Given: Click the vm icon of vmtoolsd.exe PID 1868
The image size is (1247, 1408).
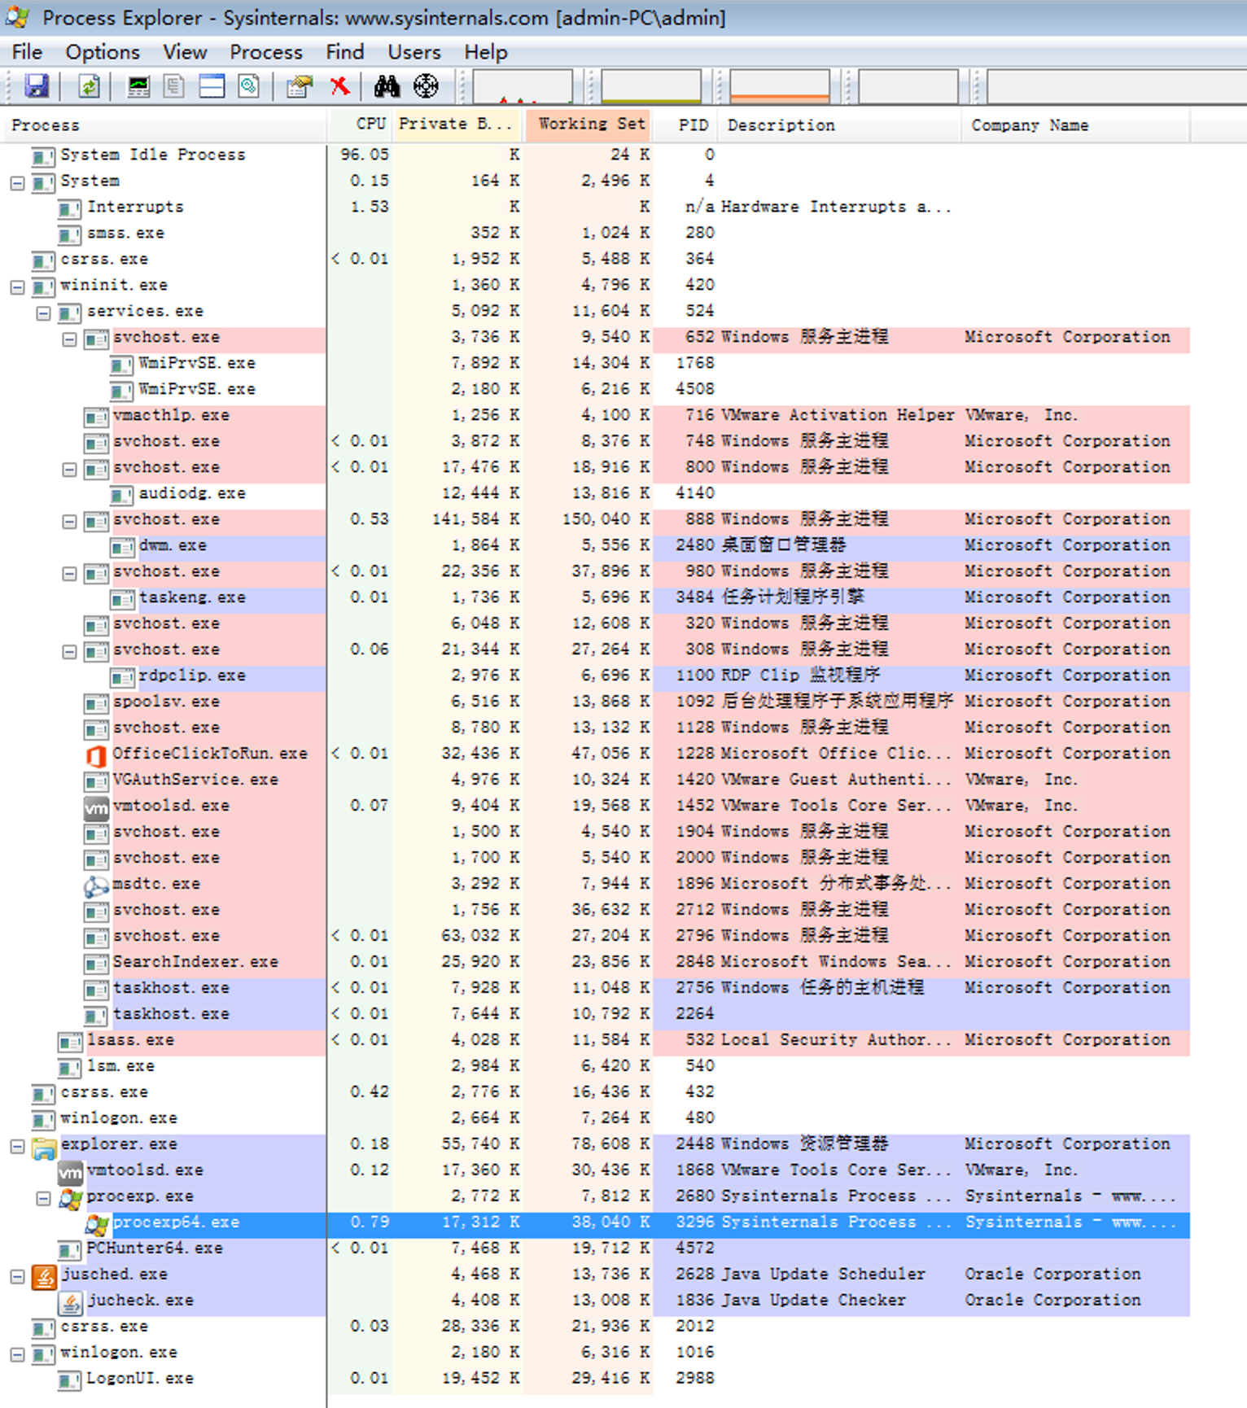Looking at the screenshot, I should 70,1172.
